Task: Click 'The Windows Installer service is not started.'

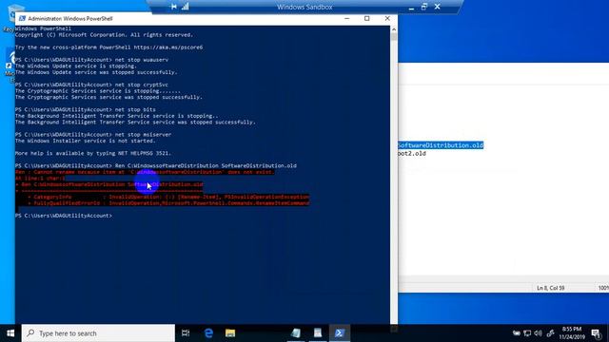Action: tap(85, 141)
